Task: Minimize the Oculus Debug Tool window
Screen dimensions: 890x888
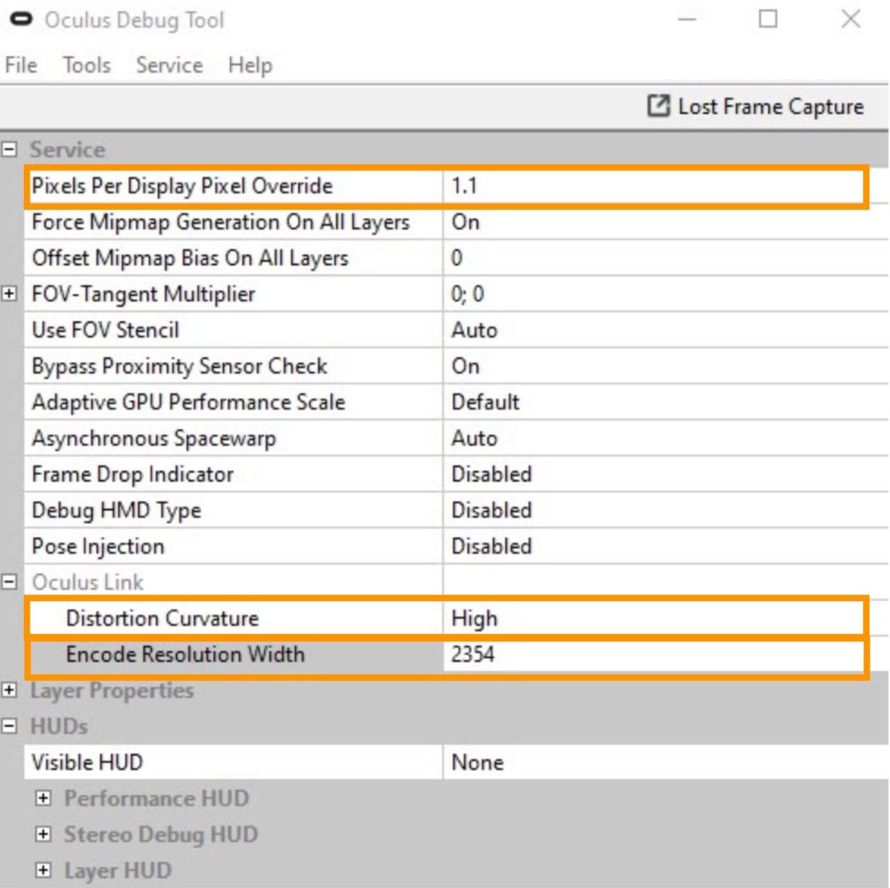Action: [687, 19]
